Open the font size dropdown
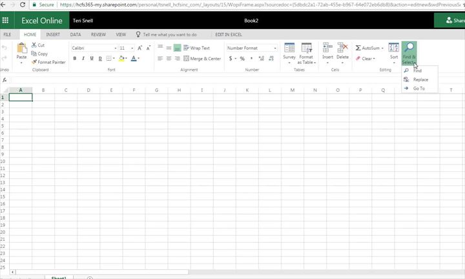Viewport: 465px width, 279px height. [127, 48]
